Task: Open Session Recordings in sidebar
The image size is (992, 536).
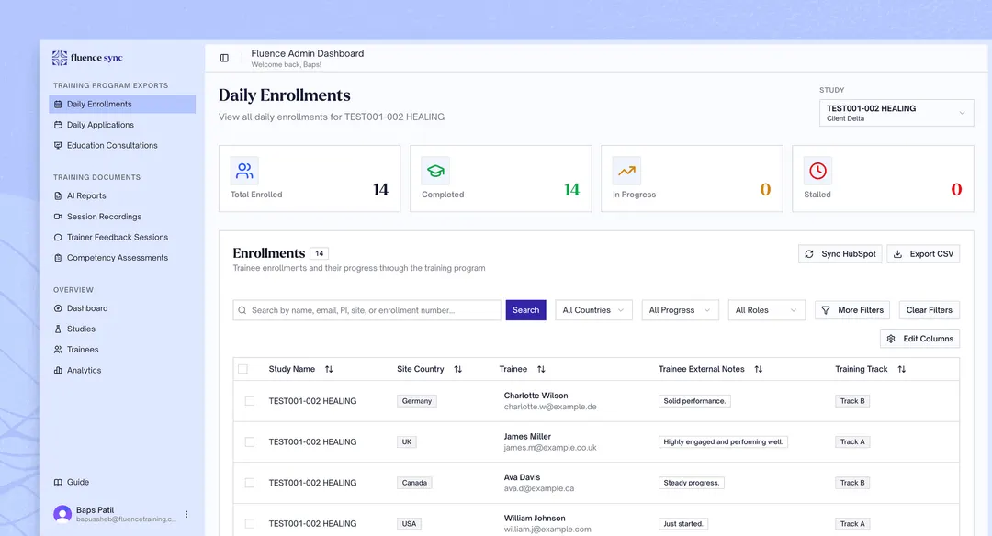Action: point(122,217)
